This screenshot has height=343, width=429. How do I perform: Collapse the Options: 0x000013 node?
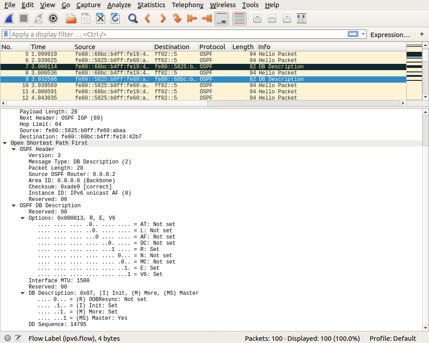tap(23, 218)
